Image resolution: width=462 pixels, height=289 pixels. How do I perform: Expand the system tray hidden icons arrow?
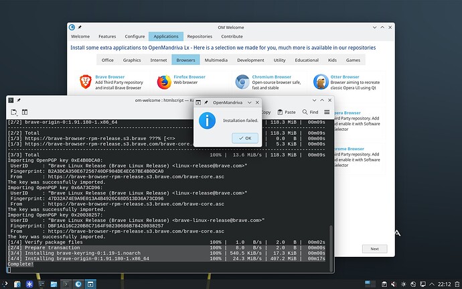point(432,284)
